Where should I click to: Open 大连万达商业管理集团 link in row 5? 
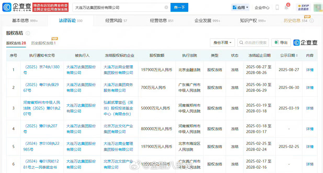[x=118, y=147]
